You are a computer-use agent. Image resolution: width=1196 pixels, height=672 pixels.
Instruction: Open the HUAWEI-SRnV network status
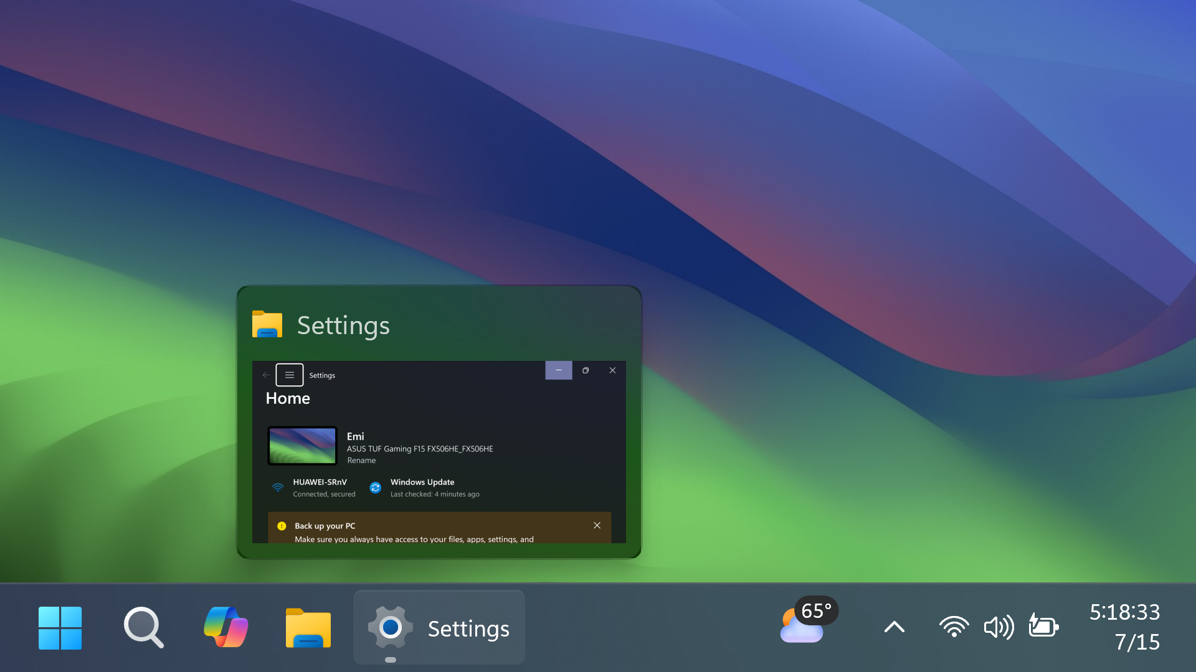313,488
